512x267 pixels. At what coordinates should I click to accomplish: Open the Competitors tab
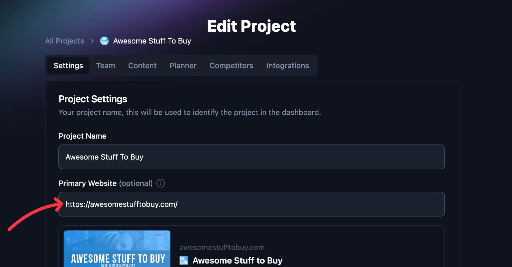click(231, 65)
